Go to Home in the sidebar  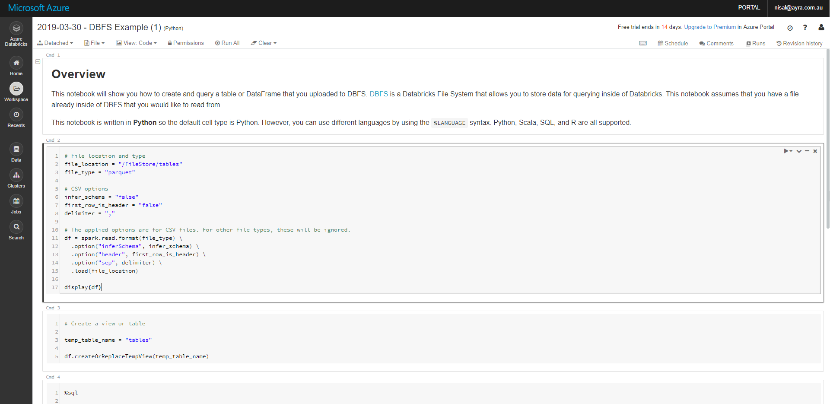click(x=16, y=67)
